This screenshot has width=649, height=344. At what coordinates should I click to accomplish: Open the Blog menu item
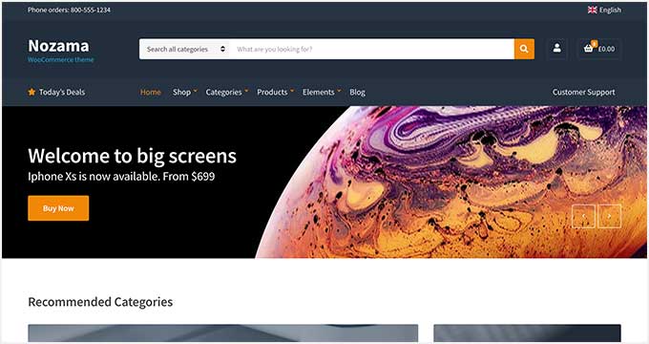tap(357, 92)
